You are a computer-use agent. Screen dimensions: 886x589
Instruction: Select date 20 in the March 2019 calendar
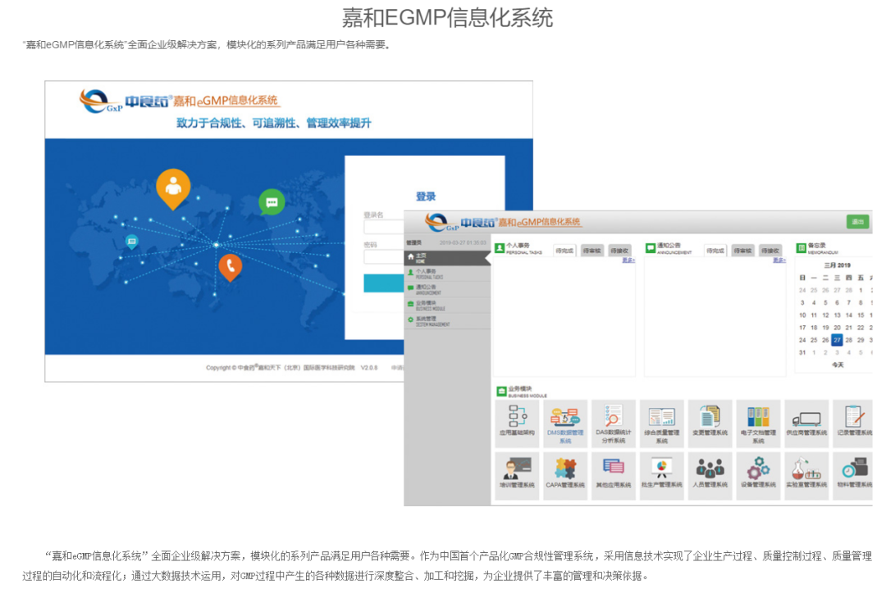(x=837, y=327)
